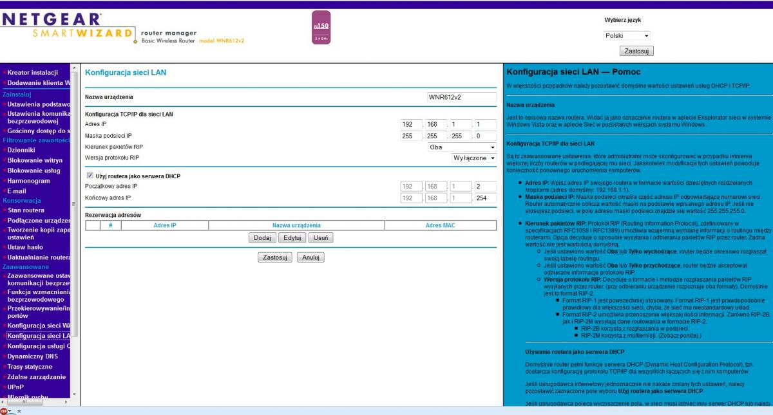The width and height of the screenshot is (773, 415).
Task: Open 'Funkcja wzmacniania bezprzewodowego' menu item
Action: (x=39, y=295)
